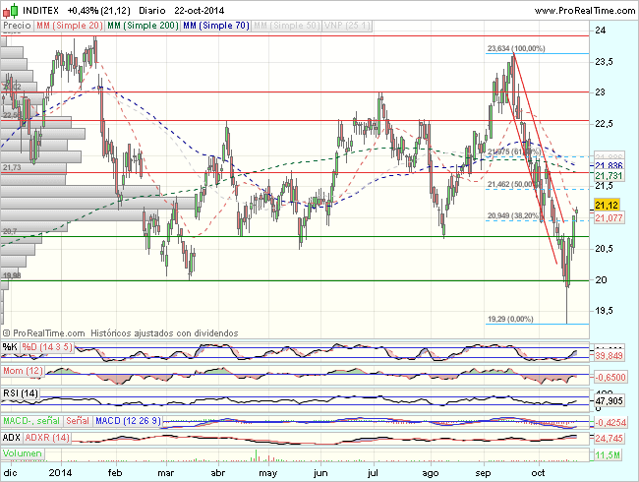The width and height of the screenshot is (639, 482).
Task: Click the -0,6500 momentum value tag
Action: (x=610, y=377)
